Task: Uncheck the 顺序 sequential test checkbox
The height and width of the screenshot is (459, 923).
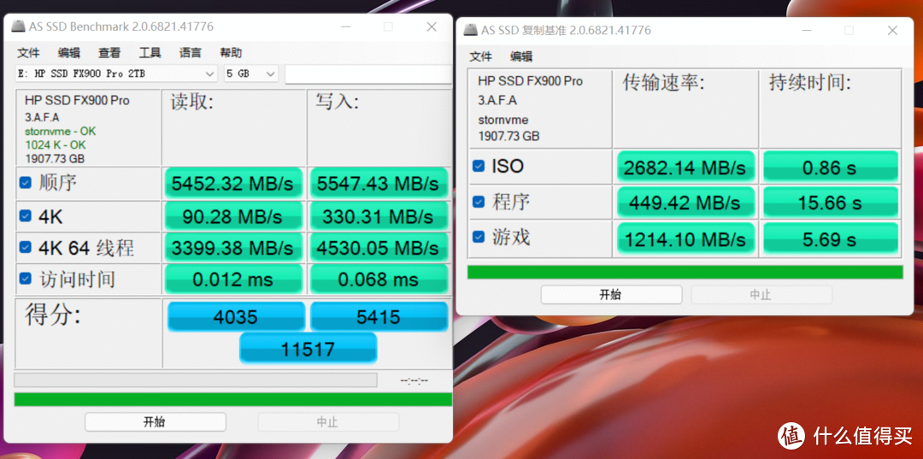Action: [25, 182]
